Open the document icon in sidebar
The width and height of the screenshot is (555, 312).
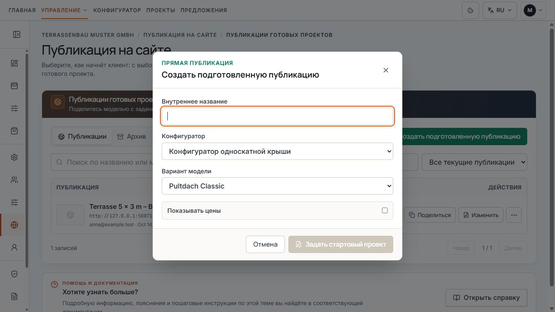[14, 296]
